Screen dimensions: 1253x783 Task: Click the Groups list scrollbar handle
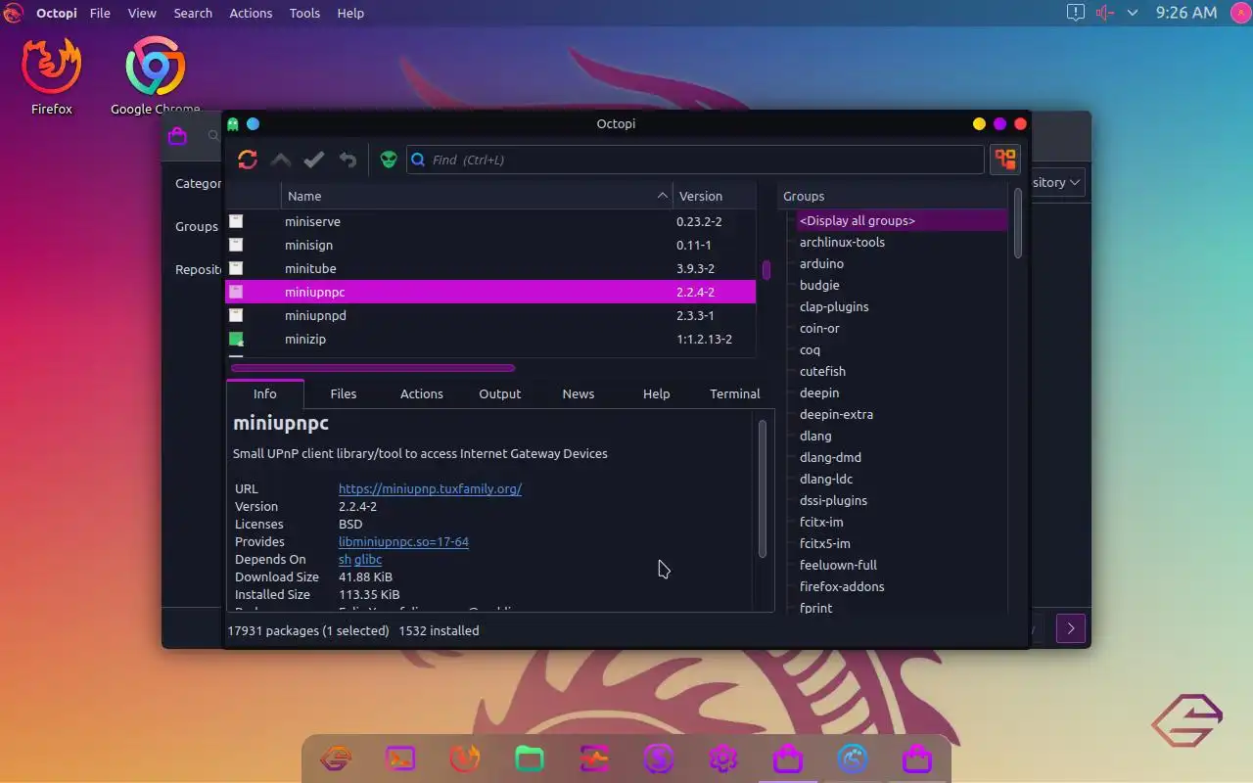point(1018,223)
